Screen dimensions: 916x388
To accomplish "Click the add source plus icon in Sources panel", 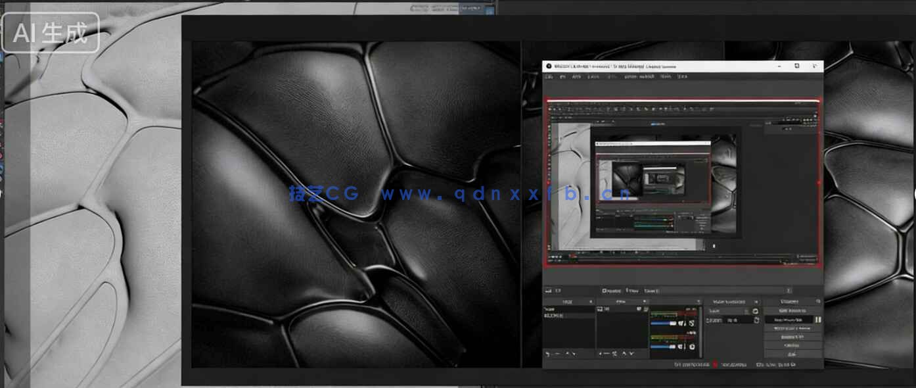I will coord(601,354).
